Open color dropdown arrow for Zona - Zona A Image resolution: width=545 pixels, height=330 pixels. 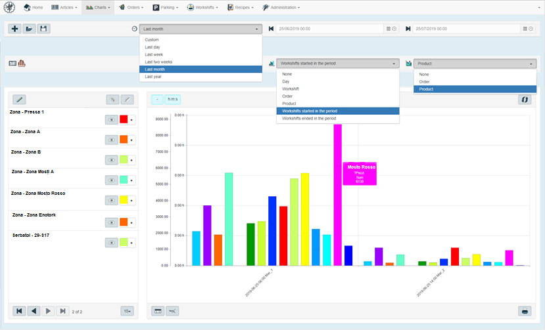[131, 140]
